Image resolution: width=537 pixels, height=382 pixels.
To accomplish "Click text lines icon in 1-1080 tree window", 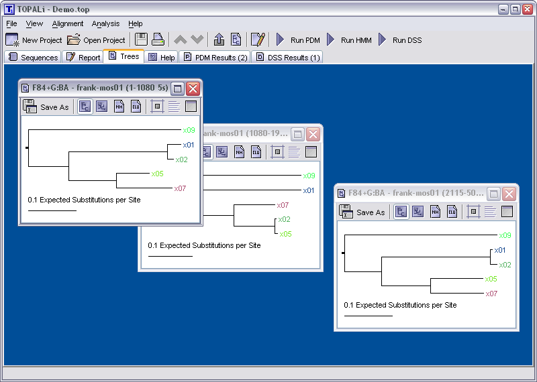I will click(x=174, y=107).
